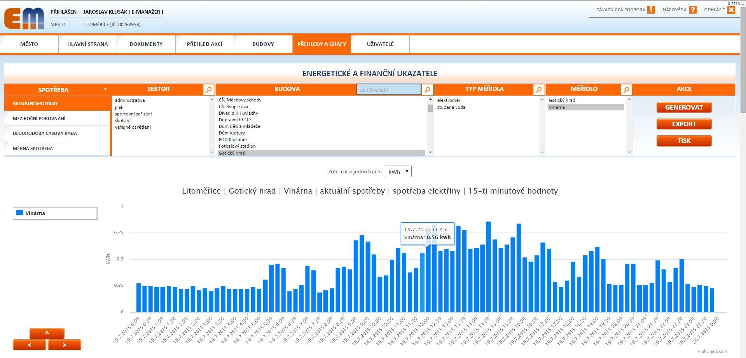Image resolution: width=746 pixels, height=358 pixels.
Task: Click the BUDOVA list scrollbar thumb
Action: 430,108
